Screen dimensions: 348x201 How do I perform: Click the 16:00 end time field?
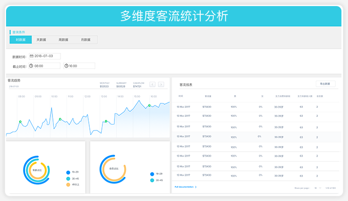click(79, 66)
